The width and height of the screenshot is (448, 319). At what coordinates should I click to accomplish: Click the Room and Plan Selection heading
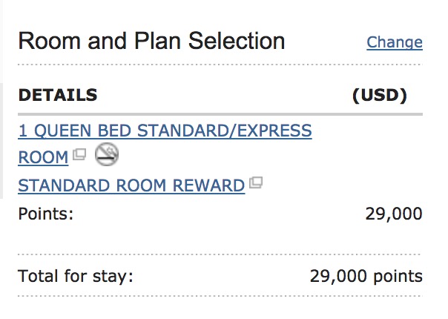click(x=151, y=41)
